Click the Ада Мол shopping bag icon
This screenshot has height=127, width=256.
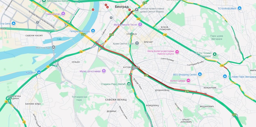click(x=39, y=72)
